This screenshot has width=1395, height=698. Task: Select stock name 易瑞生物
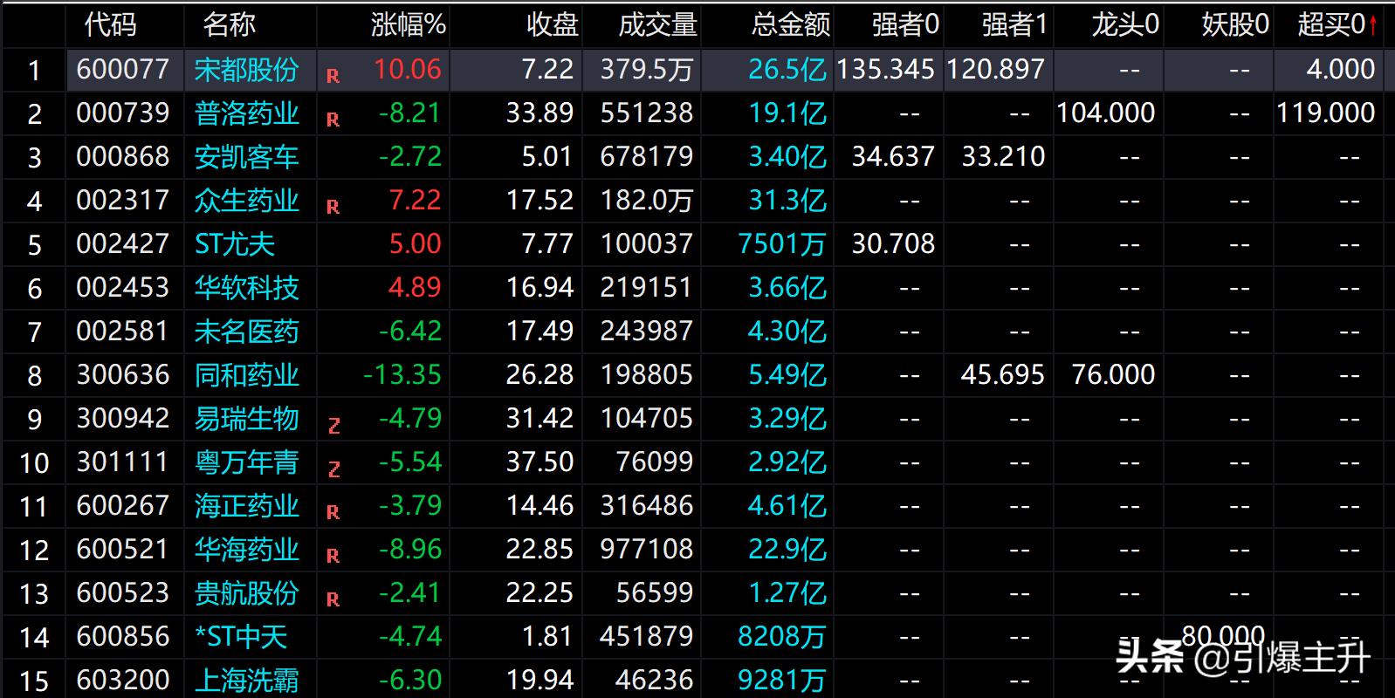point(247,419)
